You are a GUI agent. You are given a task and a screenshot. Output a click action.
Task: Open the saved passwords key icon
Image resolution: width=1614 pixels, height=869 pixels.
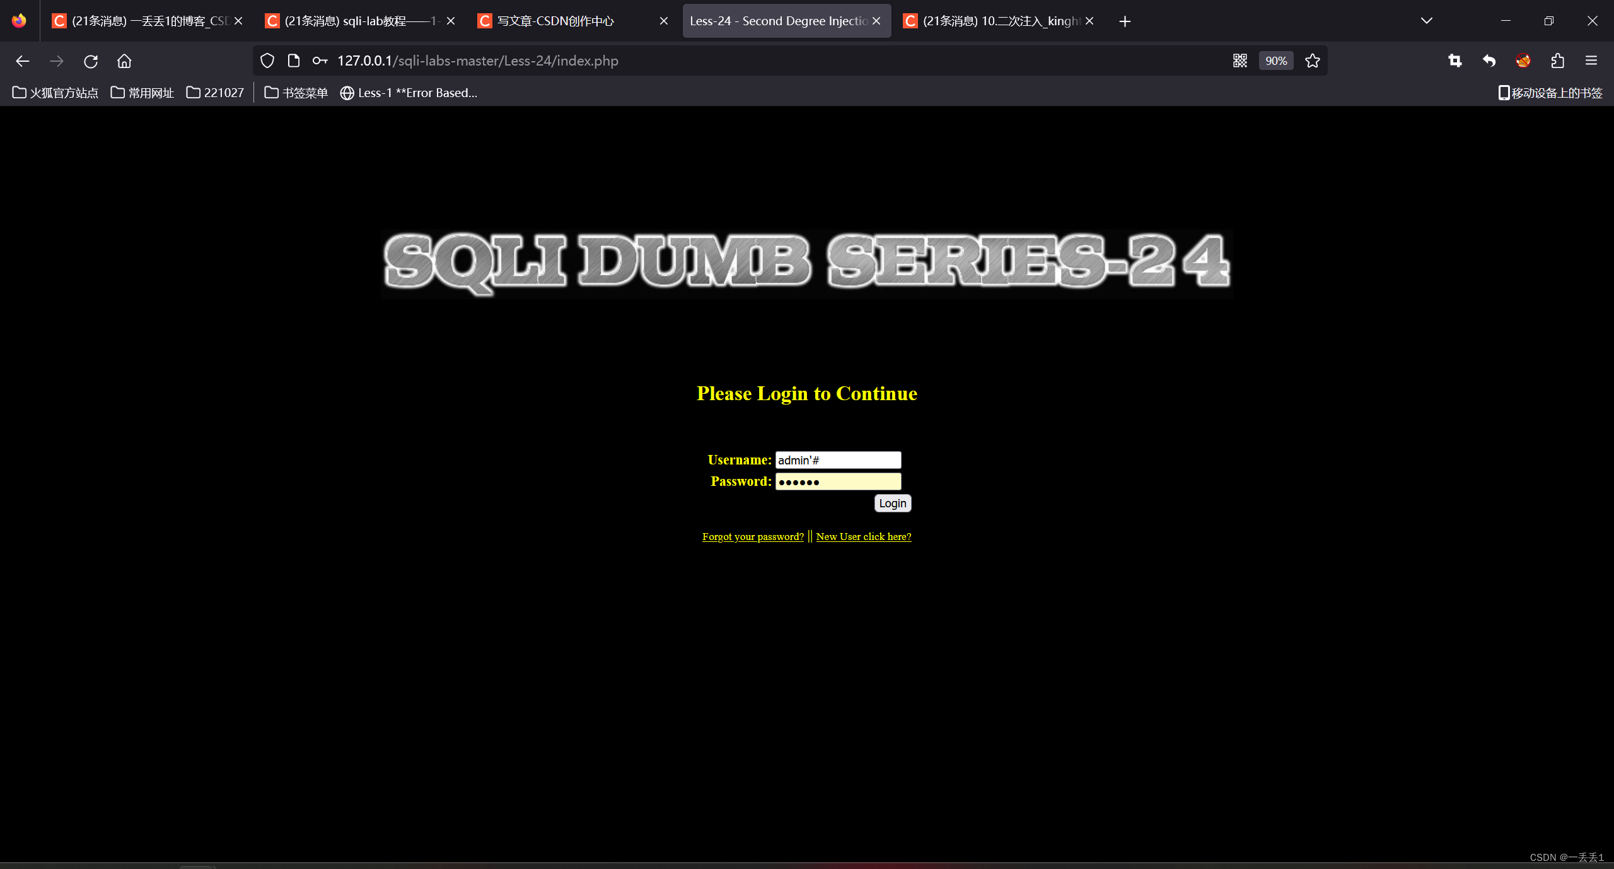pyautogui.click(x=319, y=60)
